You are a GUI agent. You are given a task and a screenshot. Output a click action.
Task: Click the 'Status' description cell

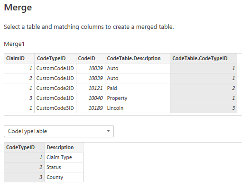64,167
